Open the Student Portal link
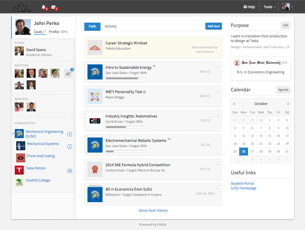 (242, 183)
